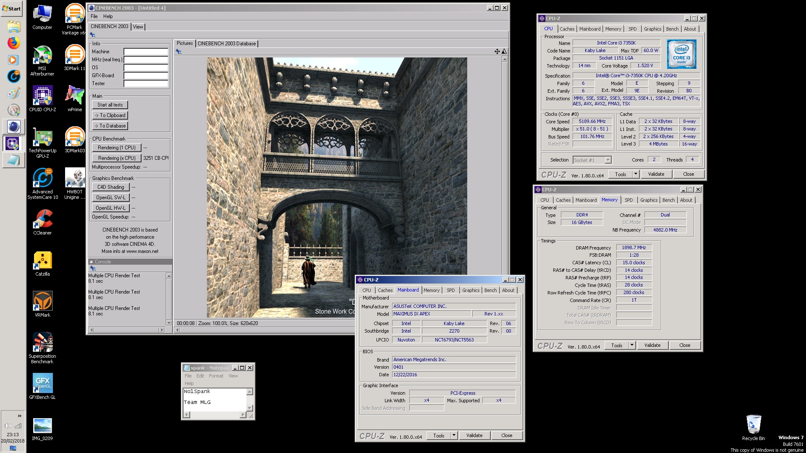Click the volume speaker tray icon
Viewport: 806px width, 453px height.
tap(8, 426)
